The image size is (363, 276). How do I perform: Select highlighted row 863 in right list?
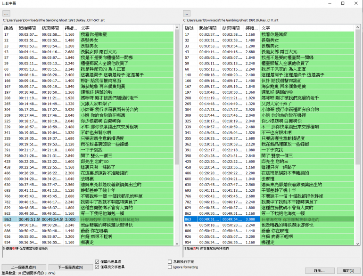[269, 219]
